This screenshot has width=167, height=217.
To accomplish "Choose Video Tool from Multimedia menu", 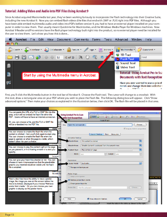I will (x=127, y=67).
